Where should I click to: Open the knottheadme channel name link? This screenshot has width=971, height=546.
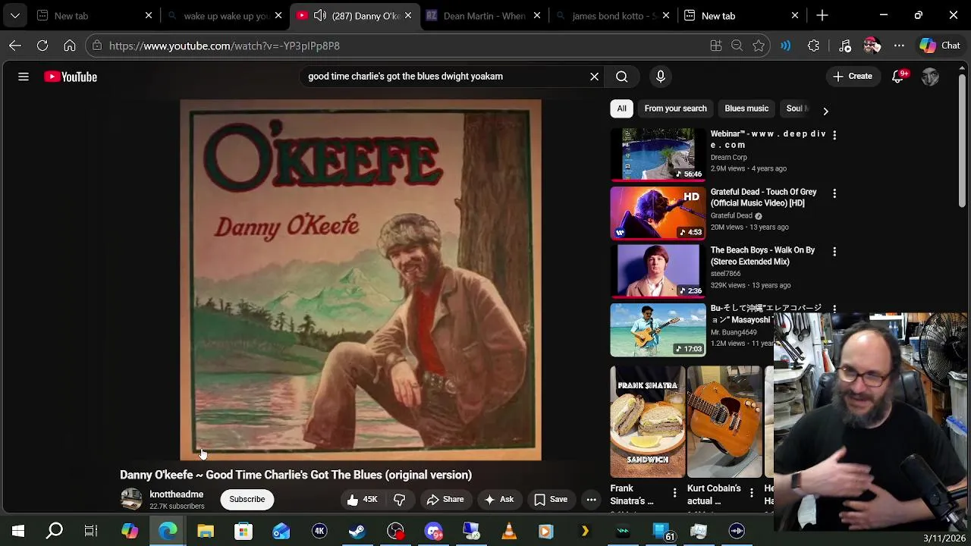point(176,494)
